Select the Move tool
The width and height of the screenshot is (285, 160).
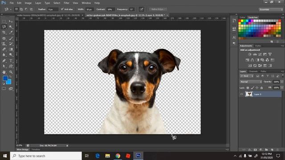[x=11, y=21]
